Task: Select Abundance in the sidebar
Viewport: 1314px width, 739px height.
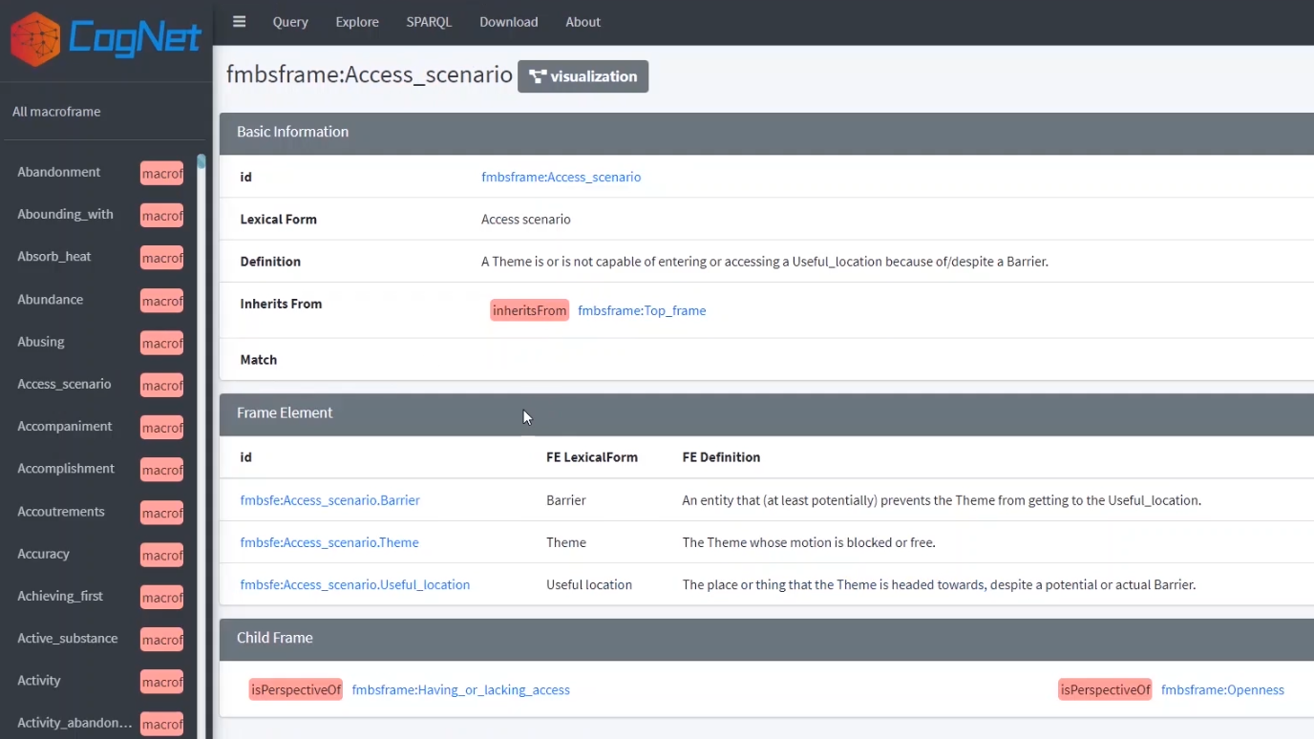Action: [50, 299]
